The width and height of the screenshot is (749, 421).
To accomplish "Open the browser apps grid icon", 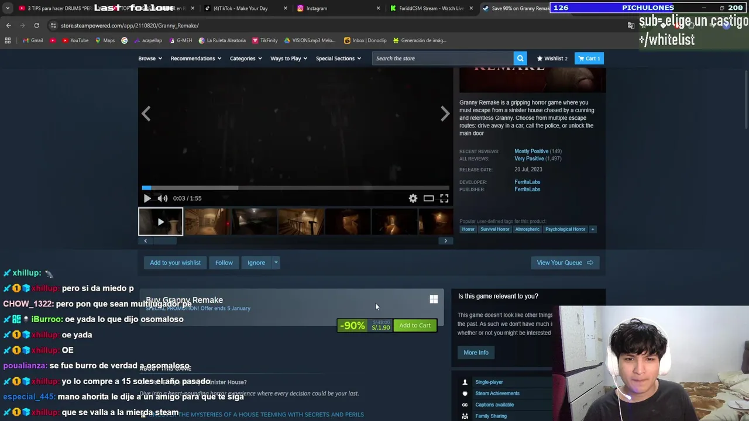I will coord(8,40).
